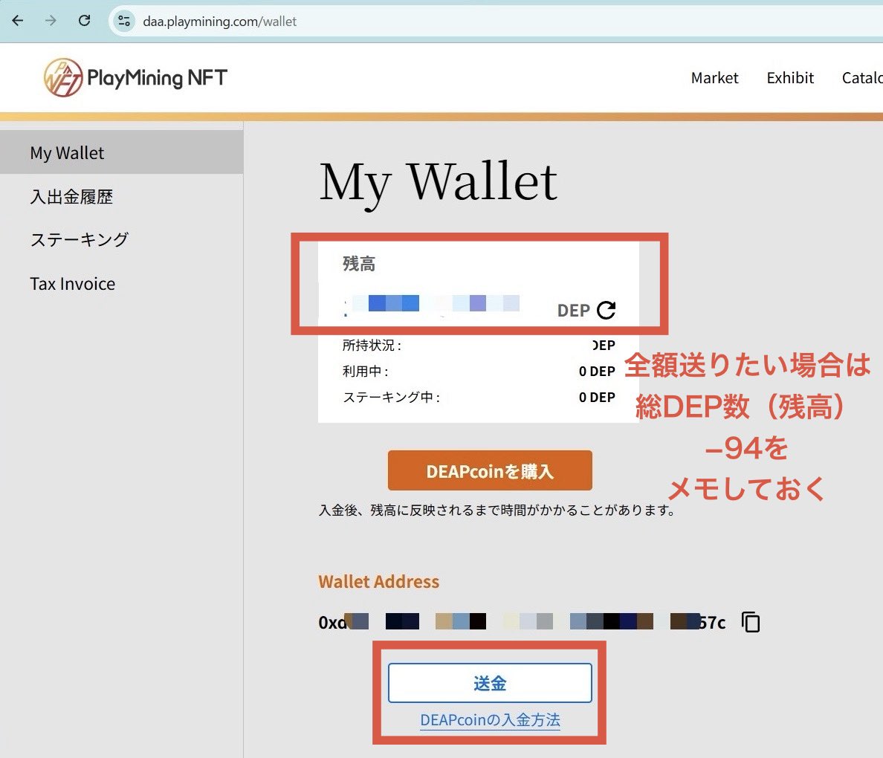Open the DEAPcoinの入金方法 link
The image size is (883, 758).
pos(490,720)
